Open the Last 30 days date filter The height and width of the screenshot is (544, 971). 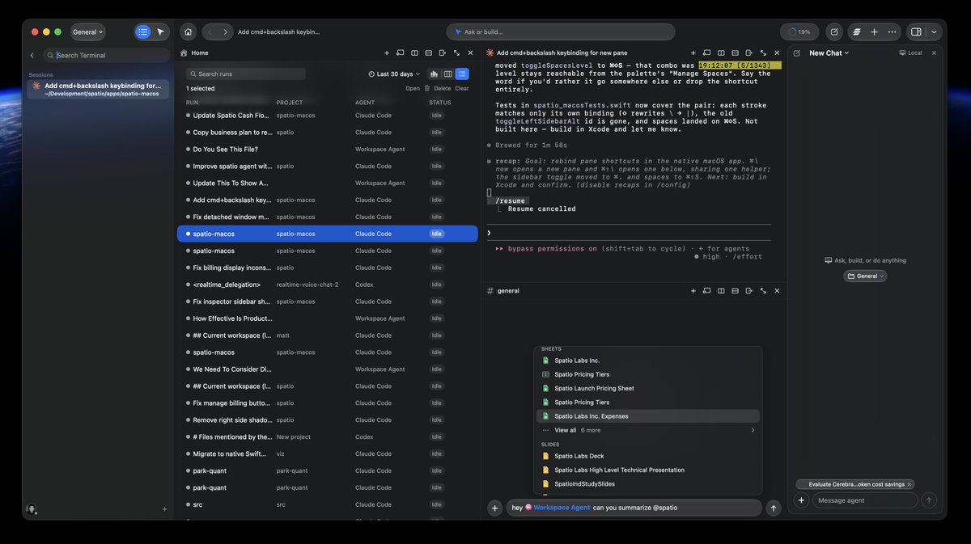click(394, 74)
